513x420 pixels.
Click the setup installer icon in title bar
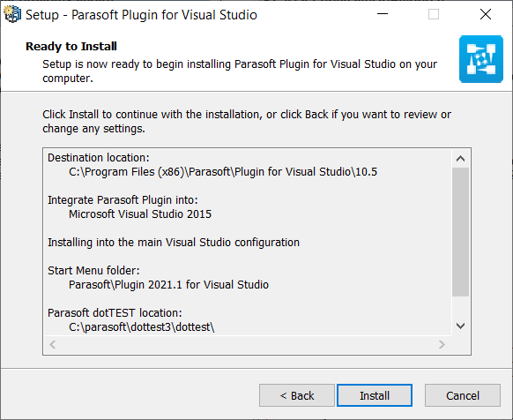pos(12,15)
